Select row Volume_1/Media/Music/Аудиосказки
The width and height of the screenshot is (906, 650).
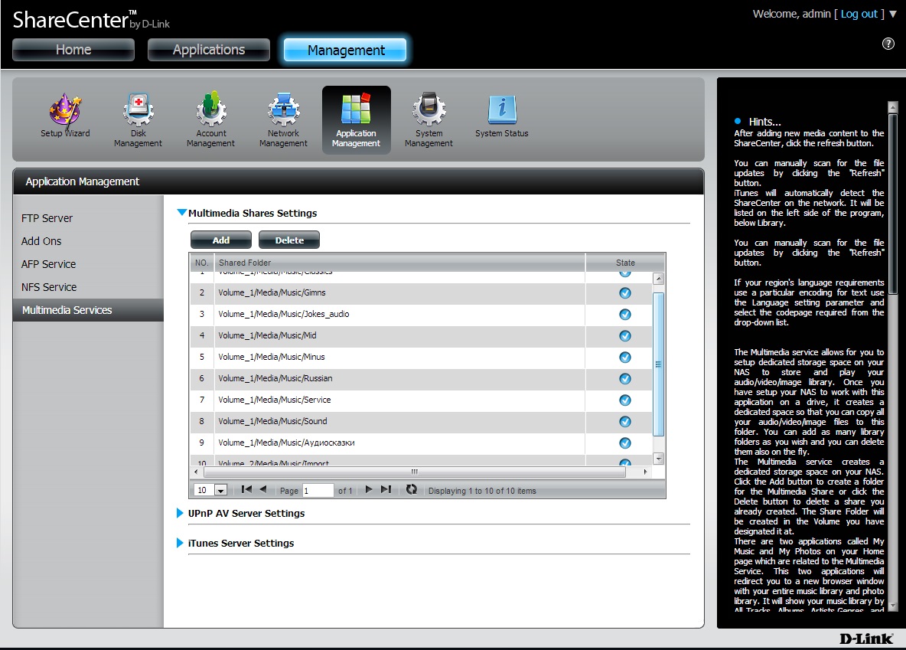point(421,443)
